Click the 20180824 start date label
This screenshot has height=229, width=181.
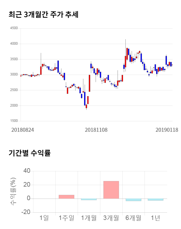coord(23,130)
